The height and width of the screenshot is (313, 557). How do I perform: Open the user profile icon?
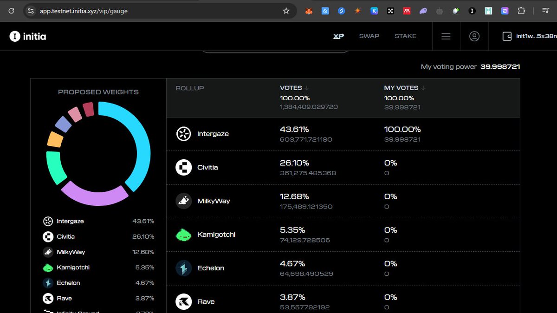pyautogui.click(x=474, y=36)
